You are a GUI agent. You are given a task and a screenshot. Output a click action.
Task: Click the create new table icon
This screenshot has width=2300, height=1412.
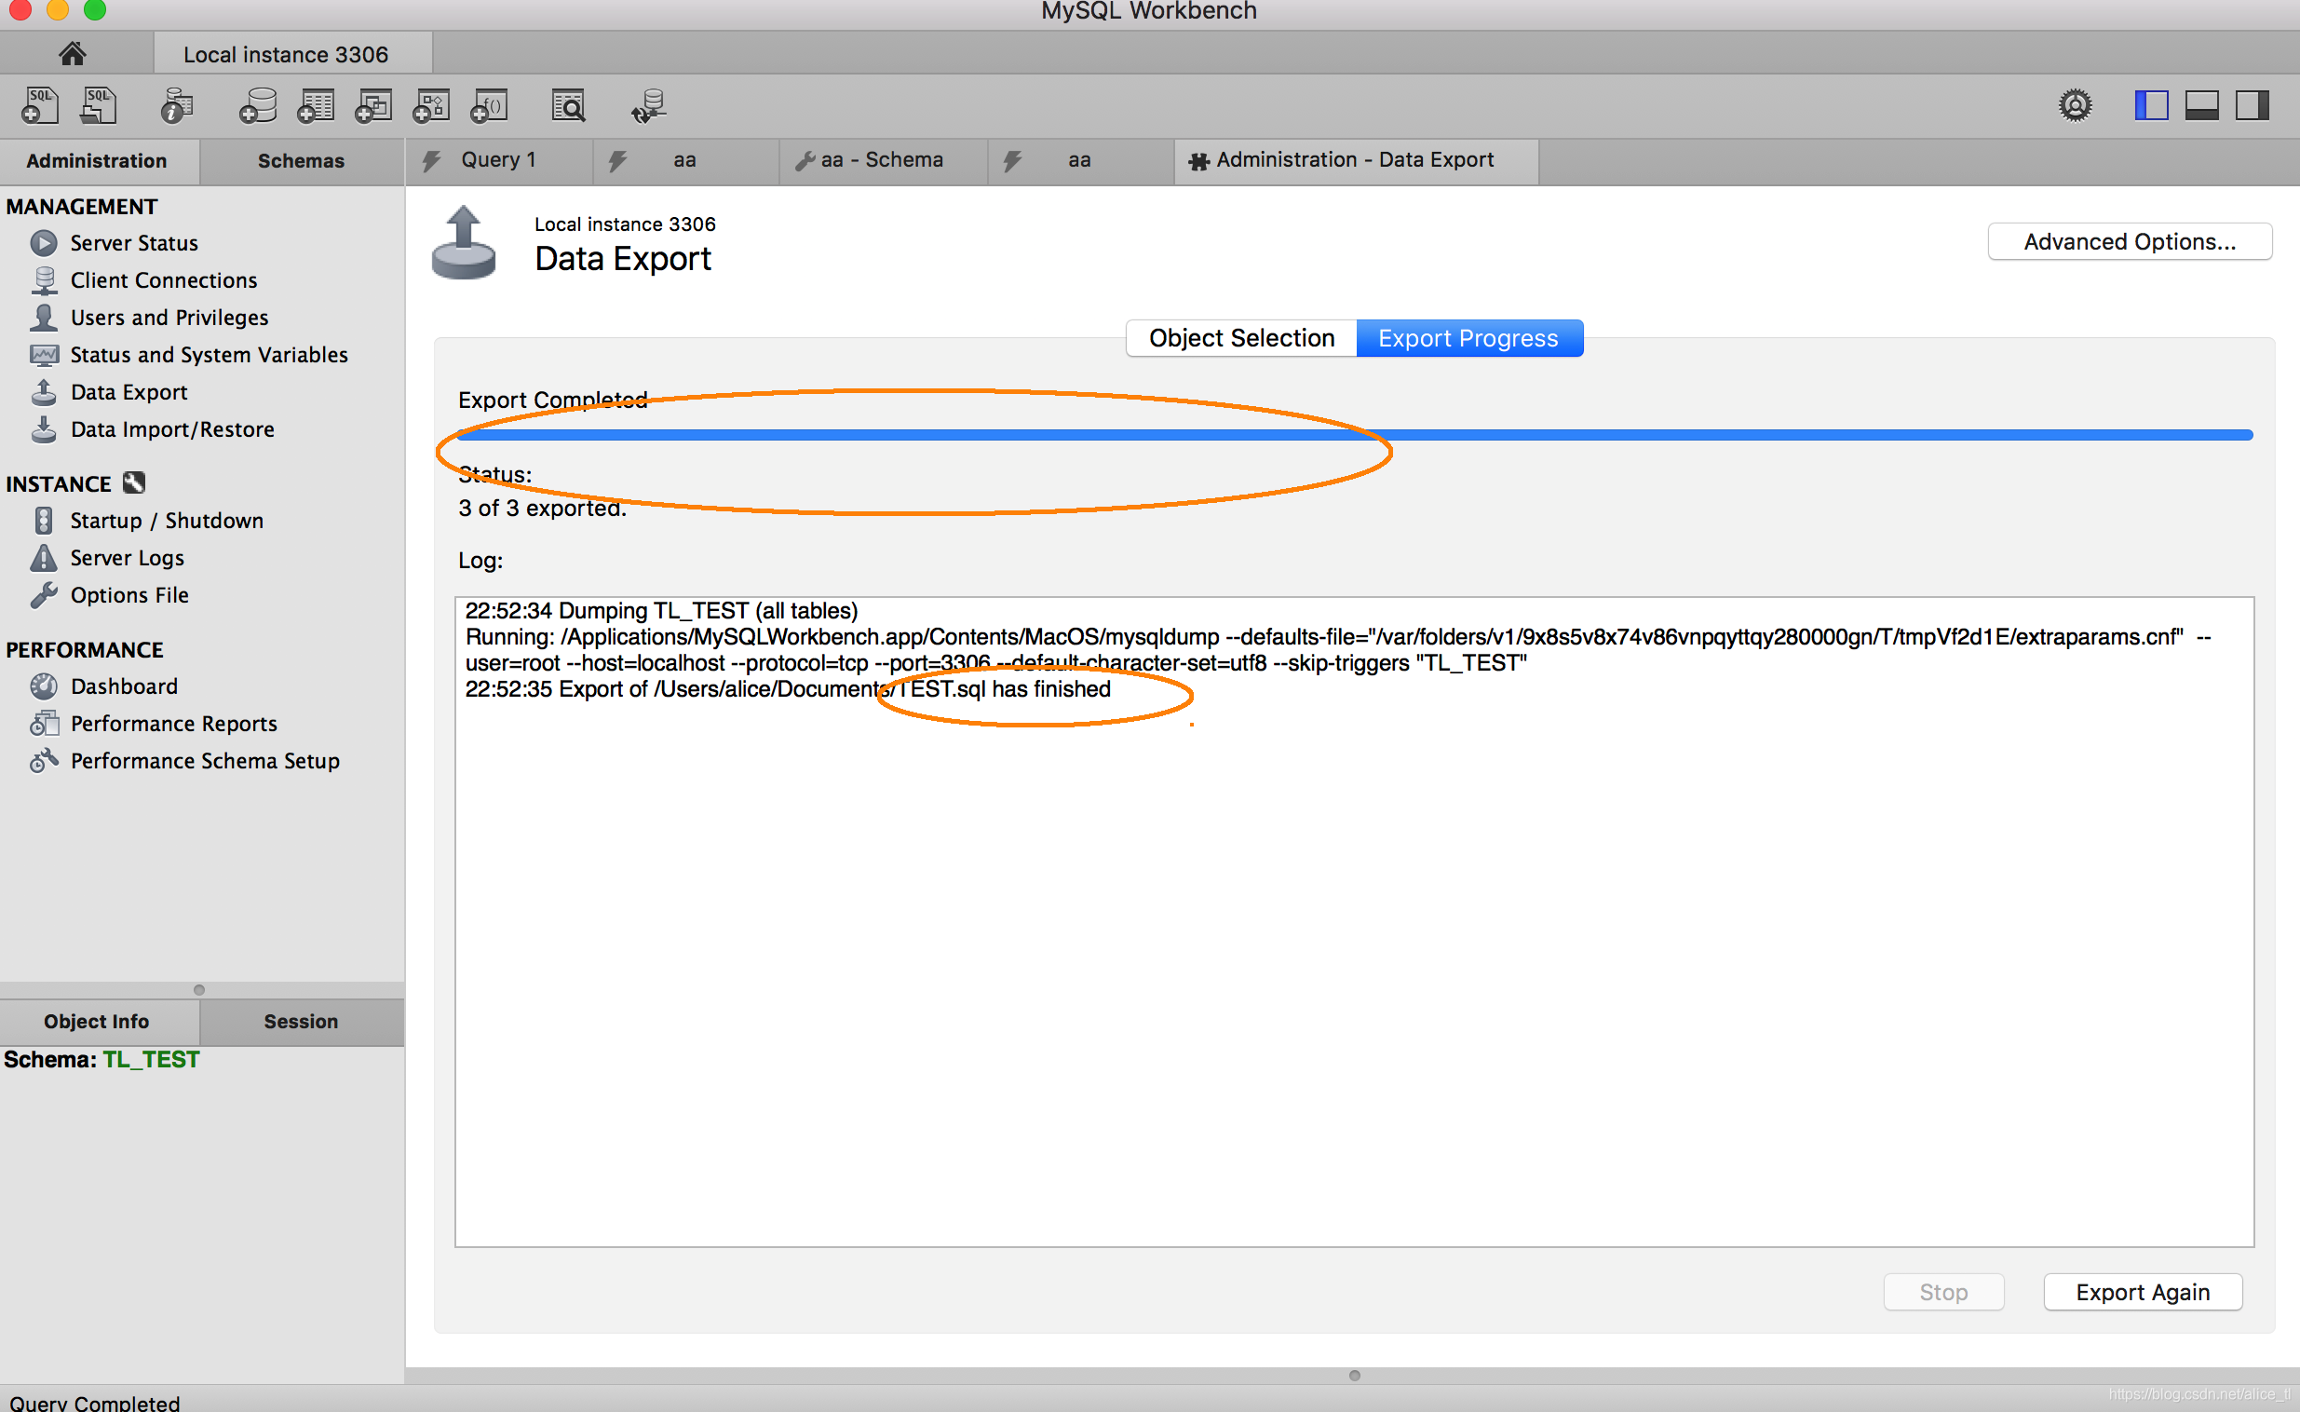[316, 105]
